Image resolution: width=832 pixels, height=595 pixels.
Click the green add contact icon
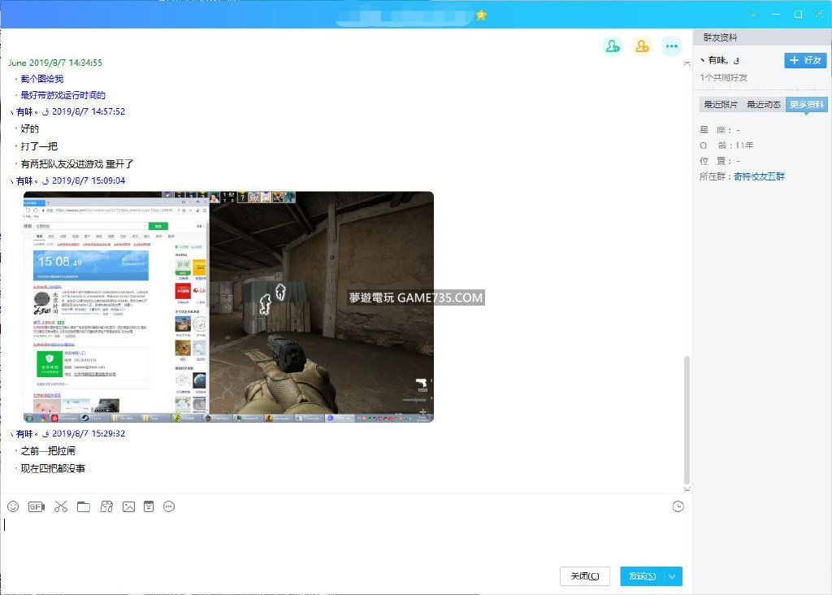coord(613,46)
